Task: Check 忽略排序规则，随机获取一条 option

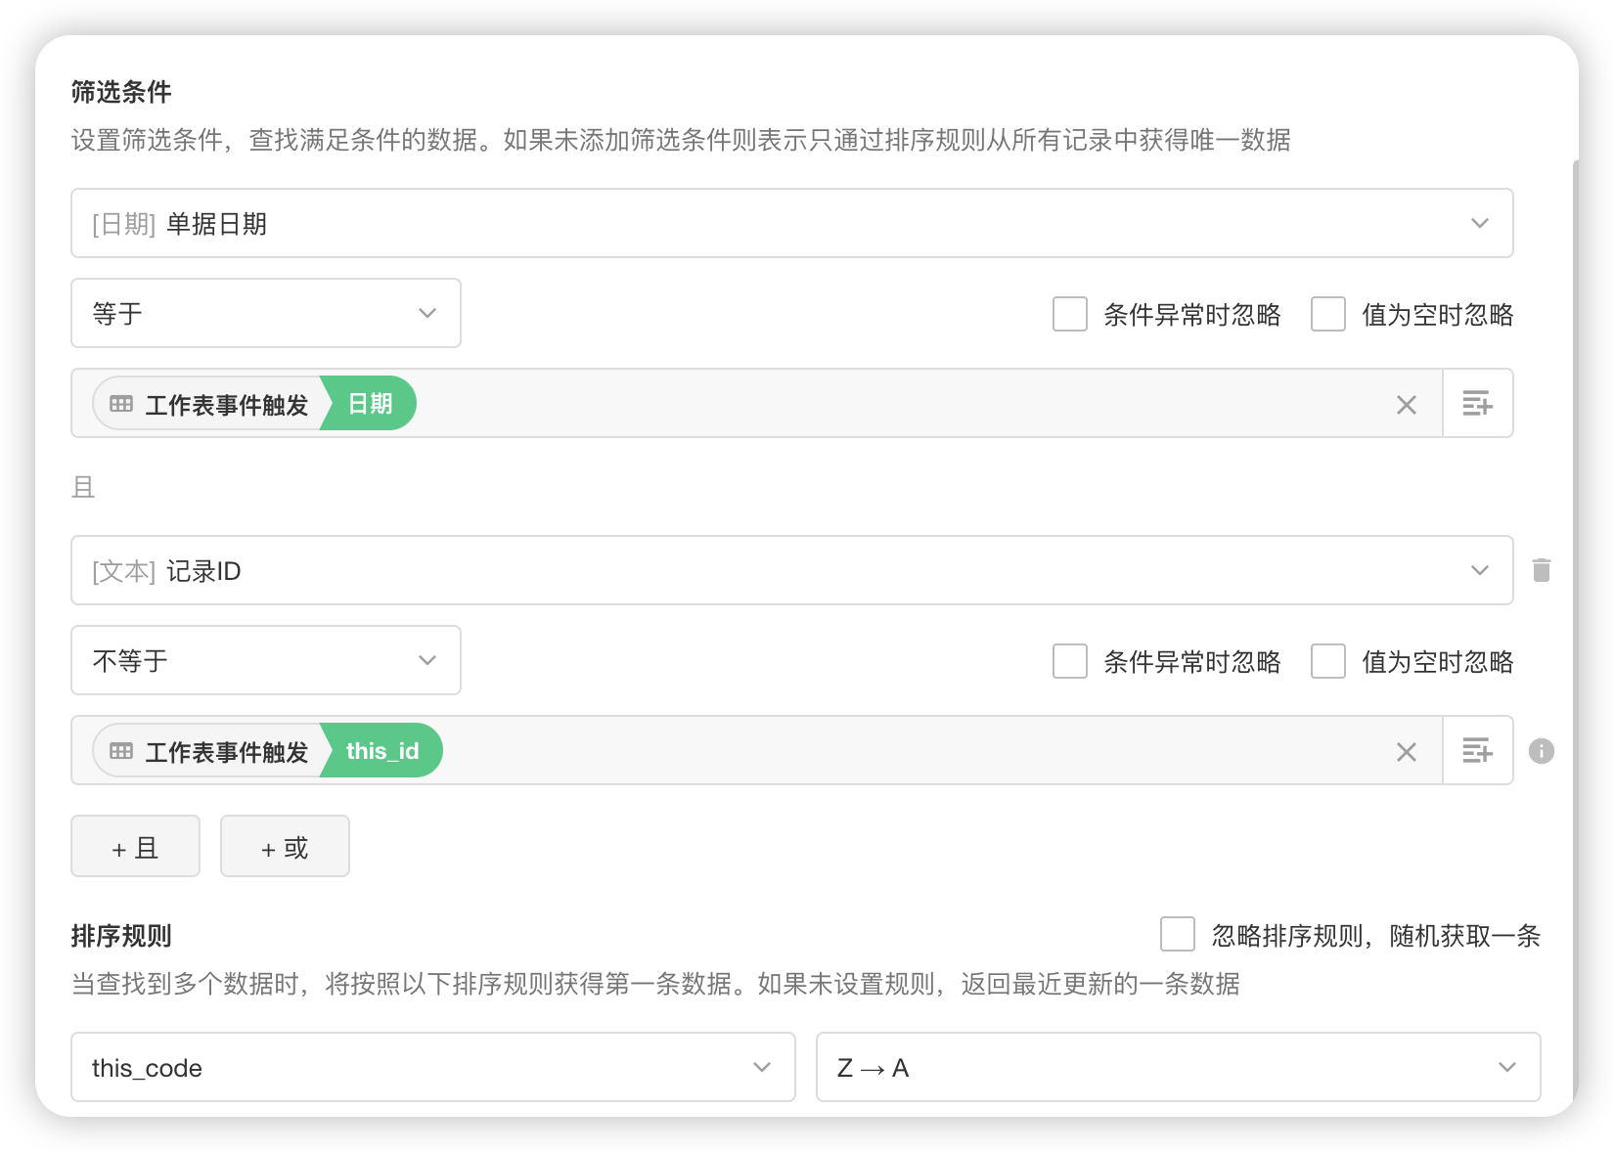Action: point(1178,934)
